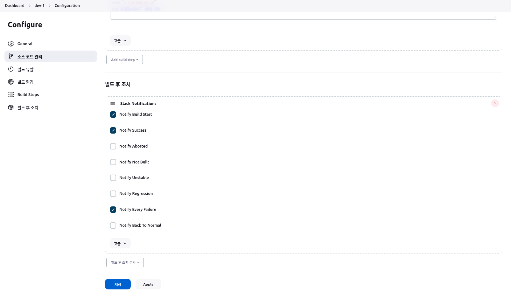Enable Notify Back To Normal checkbox
The image size is (511, 291).
113,225
